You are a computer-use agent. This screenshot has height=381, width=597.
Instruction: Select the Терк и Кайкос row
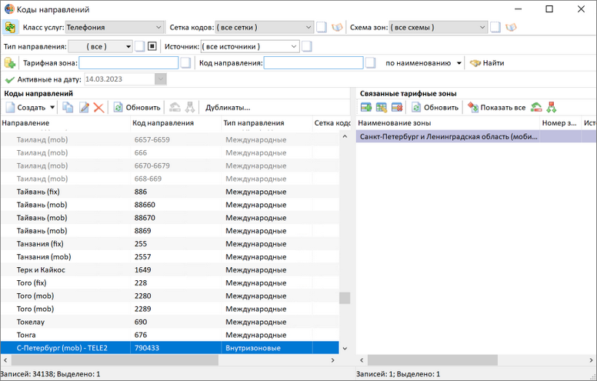pyautogui.click(x=170, y=269)
